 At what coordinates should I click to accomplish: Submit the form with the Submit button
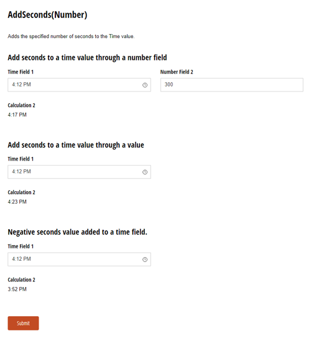(23, 323)
